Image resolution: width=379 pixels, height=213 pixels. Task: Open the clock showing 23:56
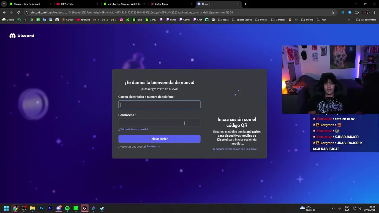(370, 208)
